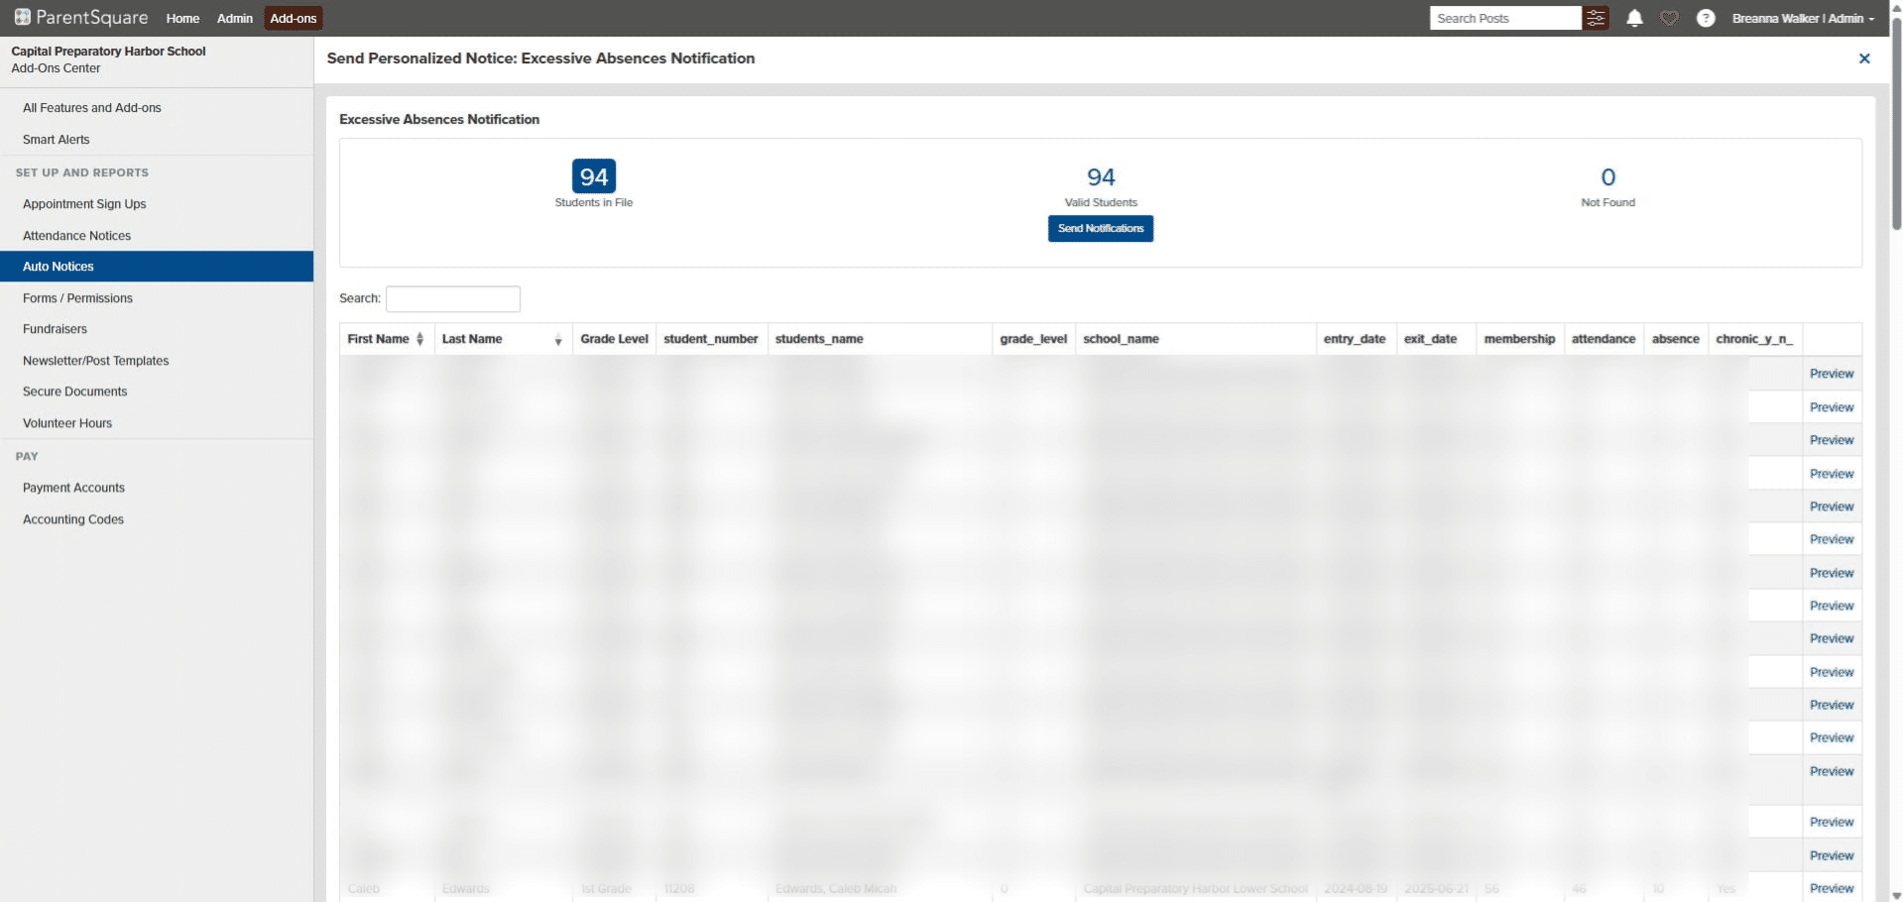The image size is (1903, 902).
Task: Open Fundraisers in sidebar
Action: click(55, 329)
